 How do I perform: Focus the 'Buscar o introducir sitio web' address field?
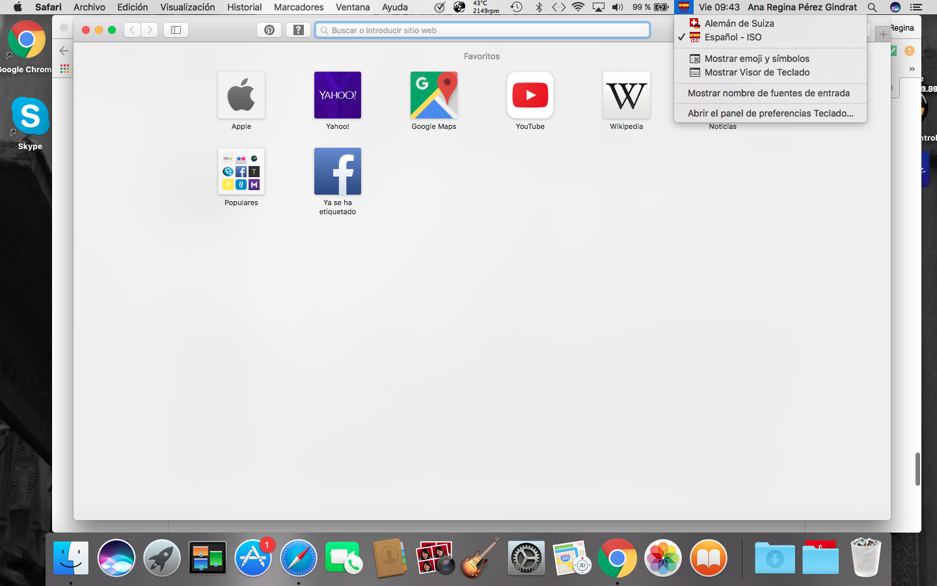click(x=483, y=30)
